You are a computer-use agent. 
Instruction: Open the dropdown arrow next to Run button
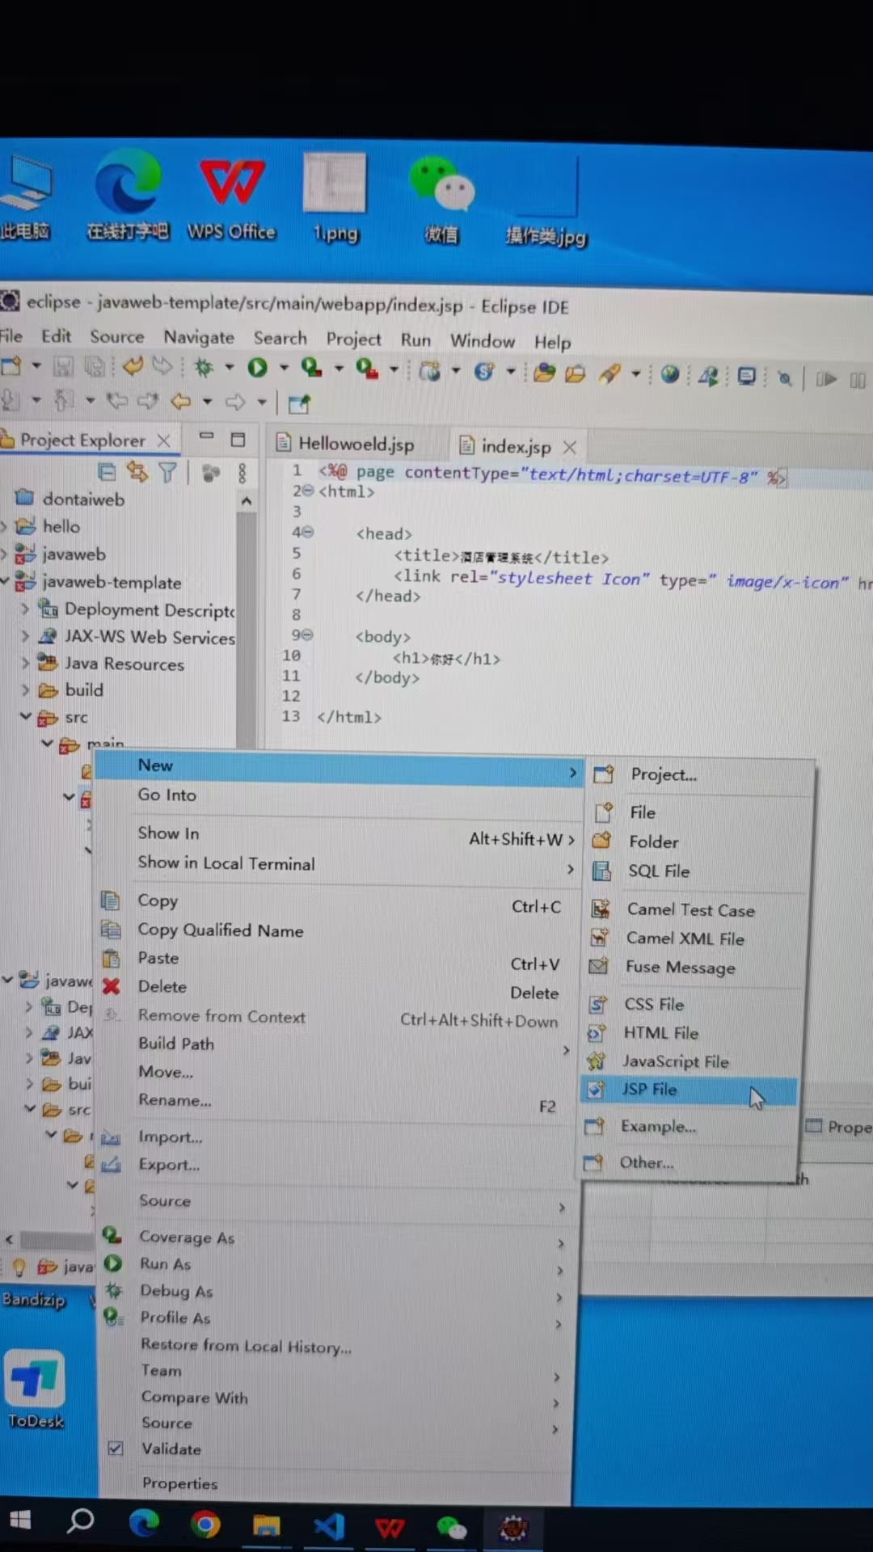(x=284, y=369)
